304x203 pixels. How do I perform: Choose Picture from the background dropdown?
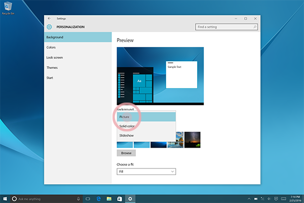pos(146,117)
